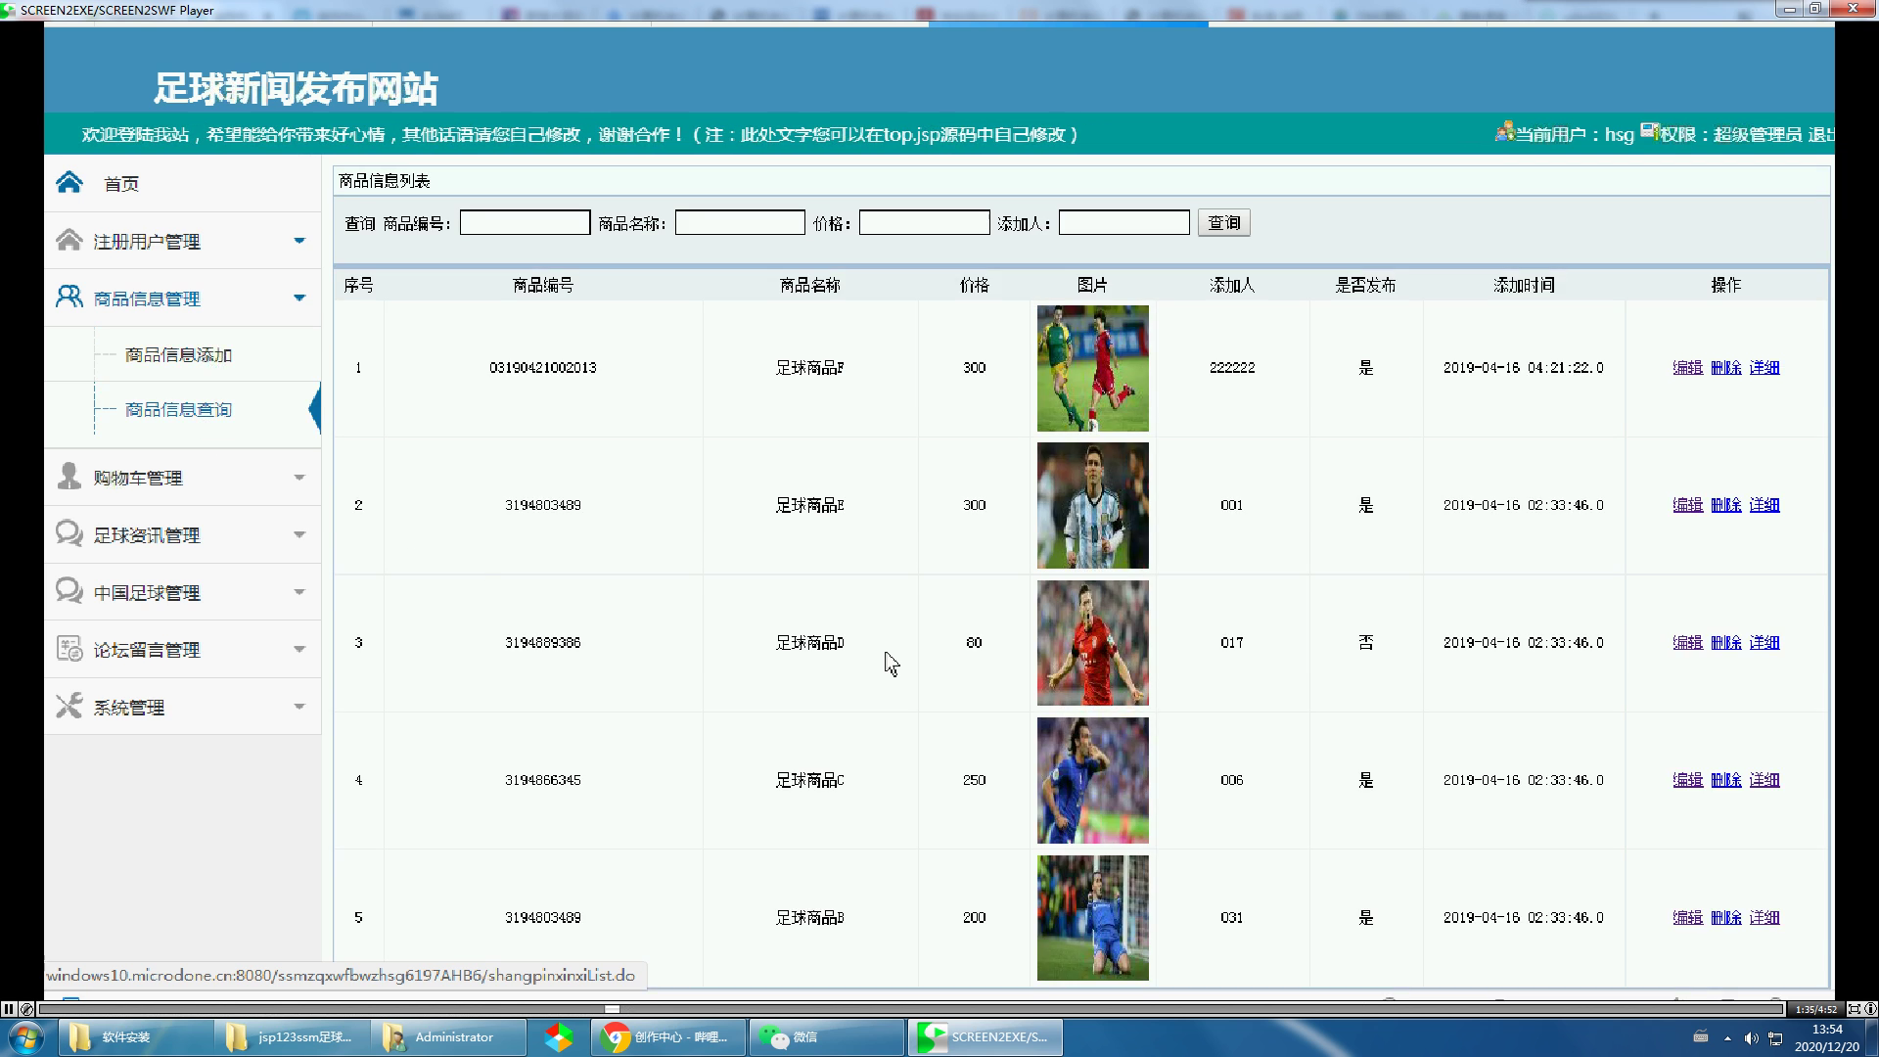Viewport: 1879px width, 1057px height.
Task: Expand 足球资讯管理 menu arrow
Action: click(x=299, y=534)
